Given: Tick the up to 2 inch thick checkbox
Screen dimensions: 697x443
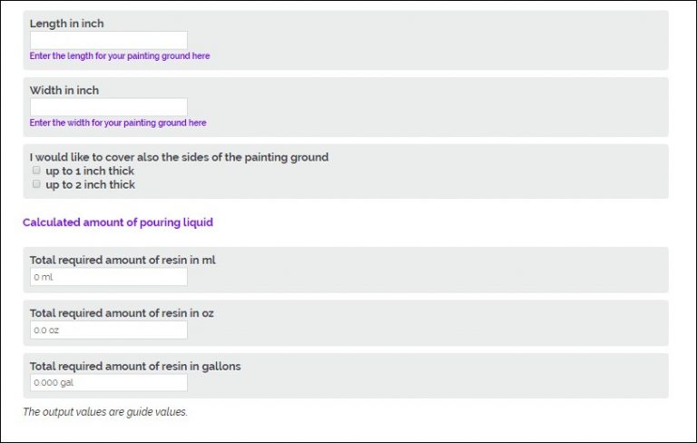Looking at the screenshot, I should point(36,184).
